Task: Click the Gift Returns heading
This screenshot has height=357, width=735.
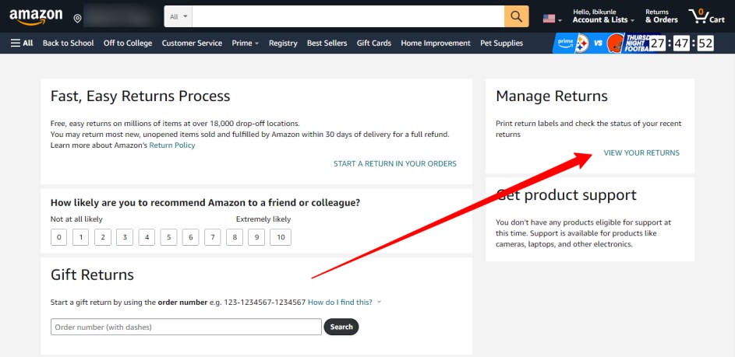Action: [x=92, y=275]
